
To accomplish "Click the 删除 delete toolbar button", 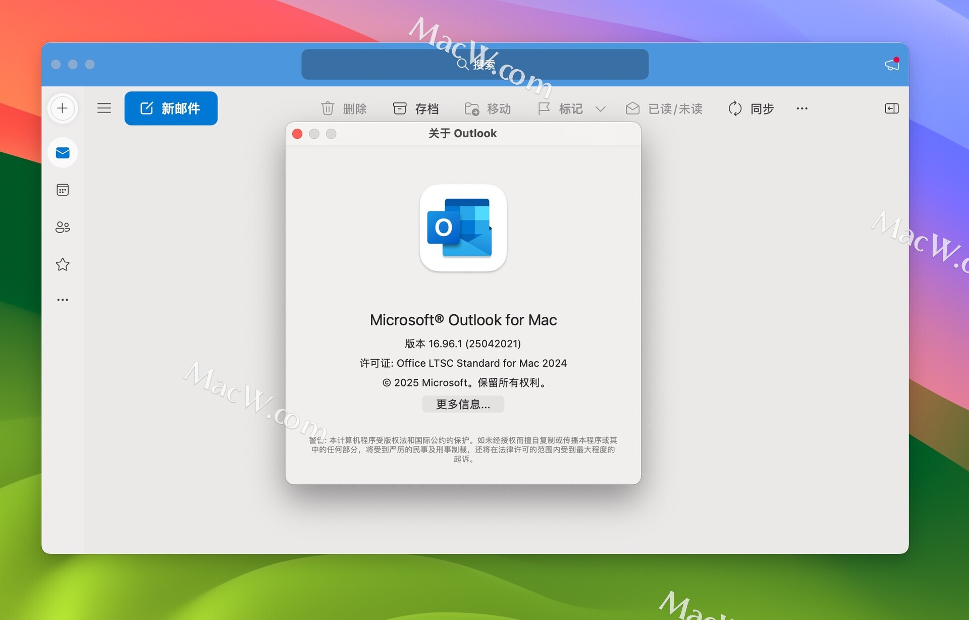I will [344, 108].
